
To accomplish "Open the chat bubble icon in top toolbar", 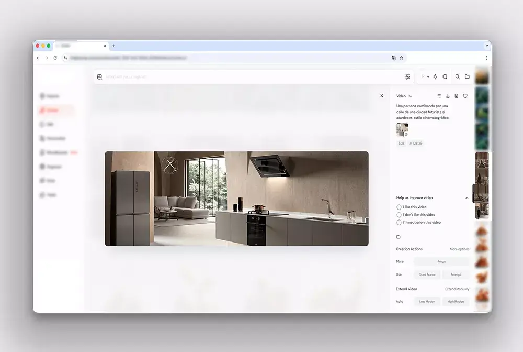I will (x=445, y=76).
